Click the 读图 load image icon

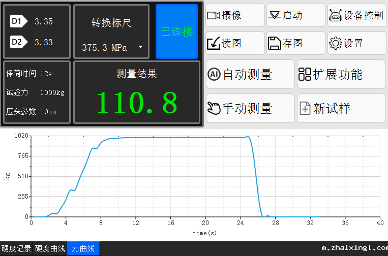click(213, 44)
